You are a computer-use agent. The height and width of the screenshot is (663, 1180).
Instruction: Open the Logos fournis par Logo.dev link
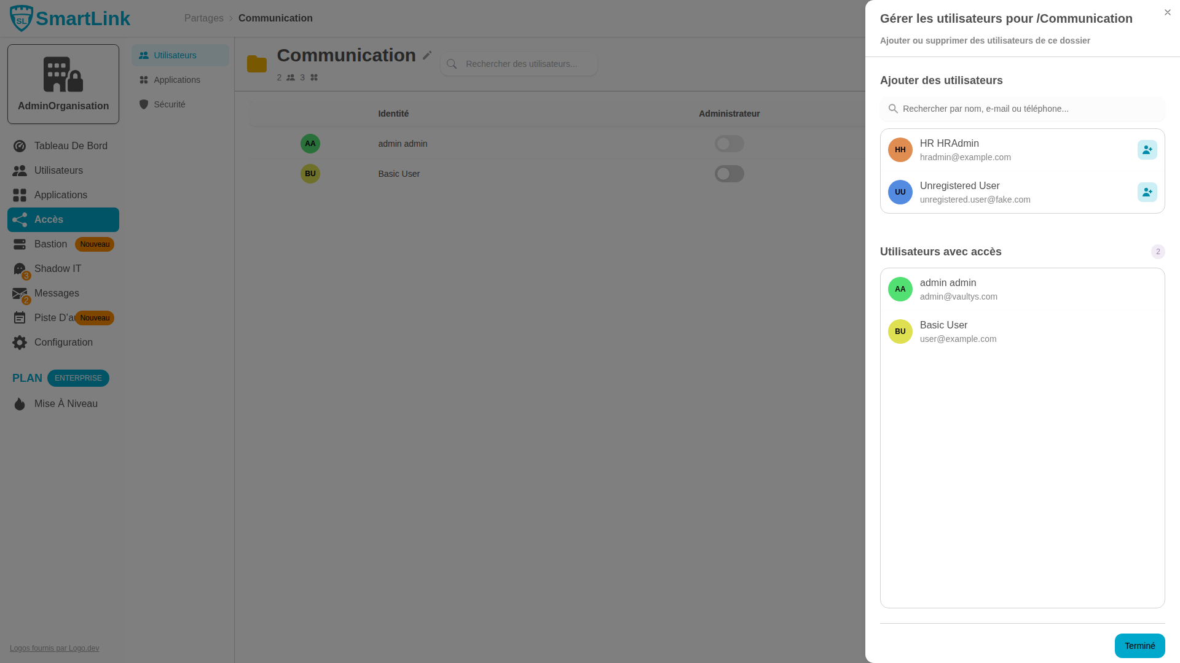54,648
